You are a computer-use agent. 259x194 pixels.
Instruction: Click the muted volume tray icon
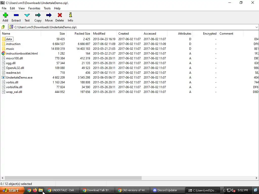pos(233,190)
